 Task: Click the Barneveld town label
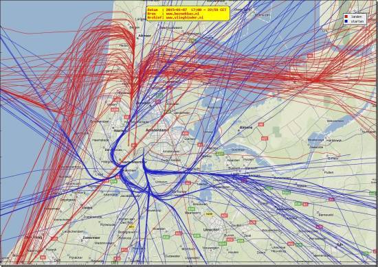pos(326,215)
